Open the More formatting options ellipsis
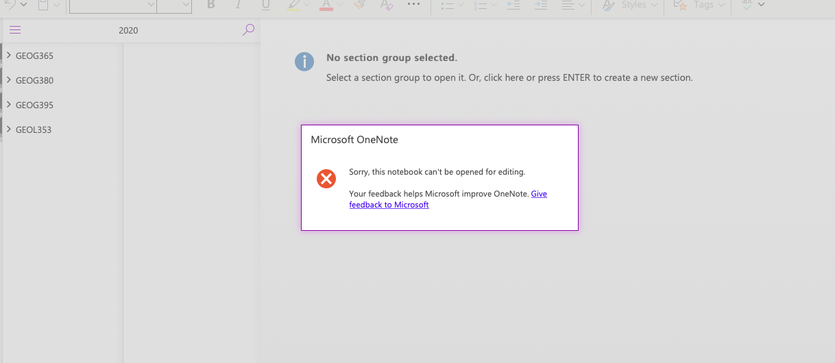This screenshot has height=363, width=835. pos(413,4)
